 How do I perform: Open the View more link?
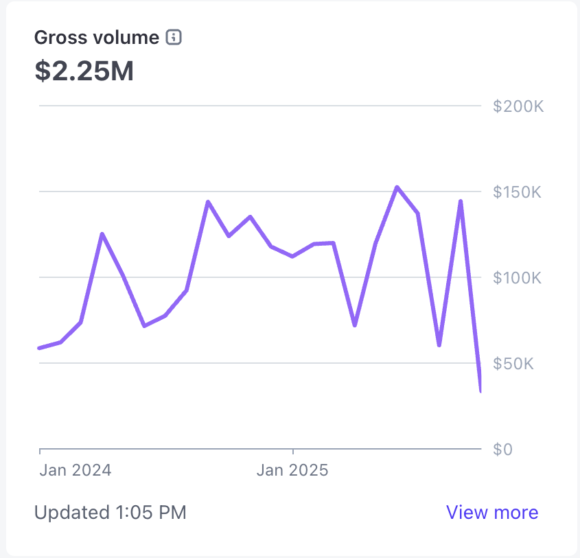pyautogui.click(x=491, y=512)
